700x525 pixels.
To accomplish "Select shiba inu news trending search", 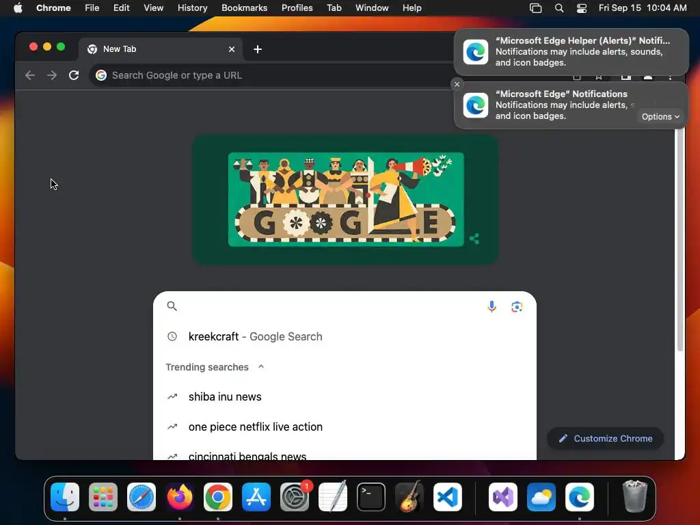I will click(345, 397).
